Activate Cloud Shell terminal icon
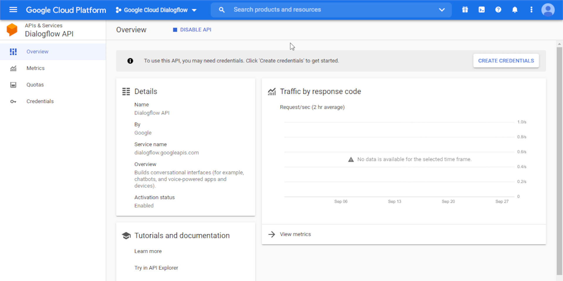The width and height of the screenshot is (563, 281). 481,10
